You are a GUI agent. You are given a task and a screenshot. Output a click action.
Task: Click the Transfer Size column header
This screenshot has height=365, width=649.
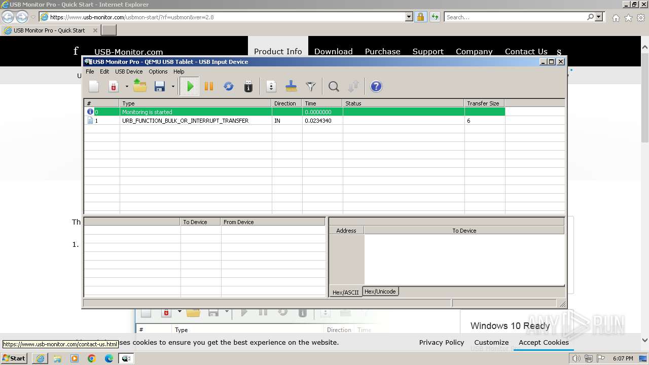pyautogui.click(x=485, y=103)
